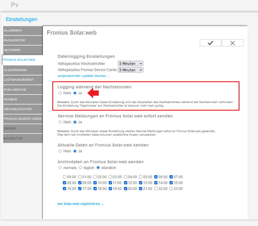Screen dimensions: 258x226
Task: Select Nein for Logging während der Nachtstunden
Action: tap(60, 93)
